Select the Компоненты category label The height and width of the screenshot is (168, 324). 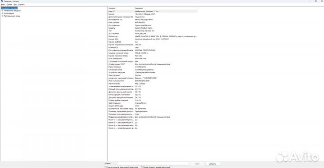click(x=9, y=13)
